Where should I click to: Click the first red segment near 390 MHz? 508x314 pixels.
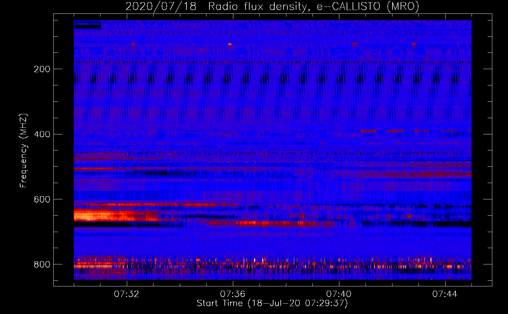pos(369,131)
